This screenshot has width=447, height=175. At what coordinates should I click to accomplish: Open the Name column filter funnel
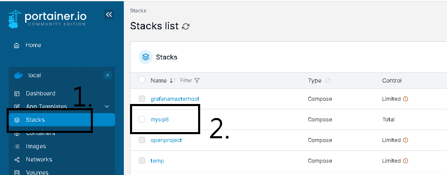point(197,80)
